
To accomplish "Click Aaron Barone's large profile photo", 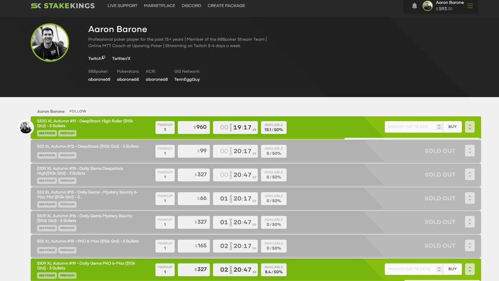I will (x=50, y=42).
